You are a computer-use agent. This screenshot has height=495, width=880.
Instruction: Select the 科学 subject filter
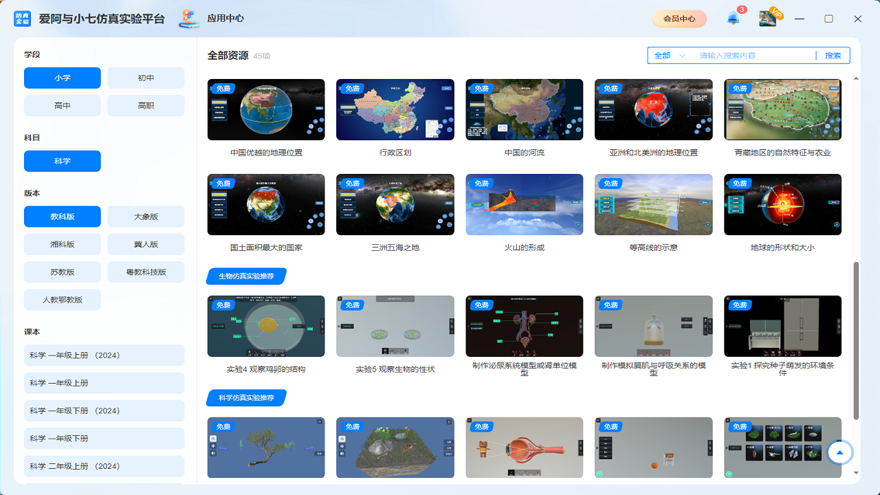(x=62, y=161)
